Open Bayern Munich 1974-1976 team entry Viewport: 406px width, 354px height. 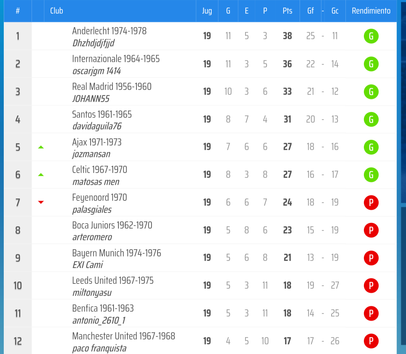(117, 253)
